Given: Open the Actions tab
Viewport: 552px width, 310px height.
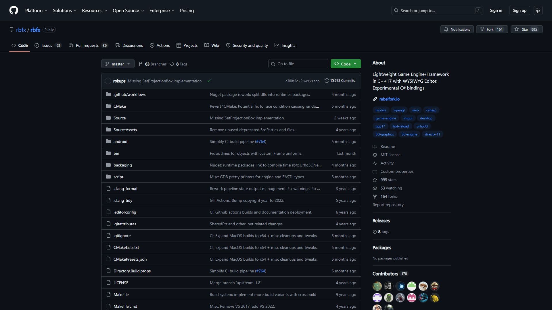Looking at the screenshot, I should coord(160,45).
